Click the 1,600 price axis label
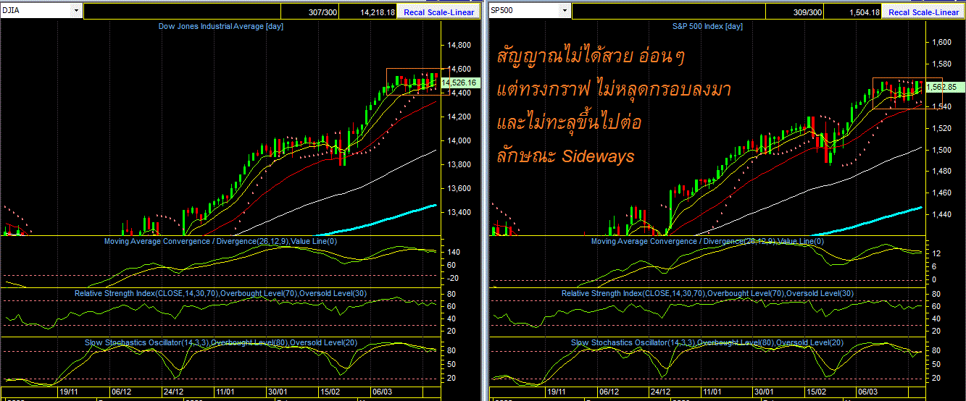 click(941, 42)
